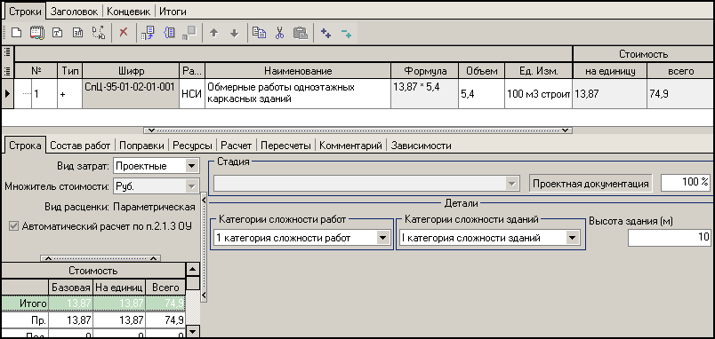Viewport: 715px width, 339px height.
Task: Click the paste clipboard icon
Action: (x=300, y=33)
